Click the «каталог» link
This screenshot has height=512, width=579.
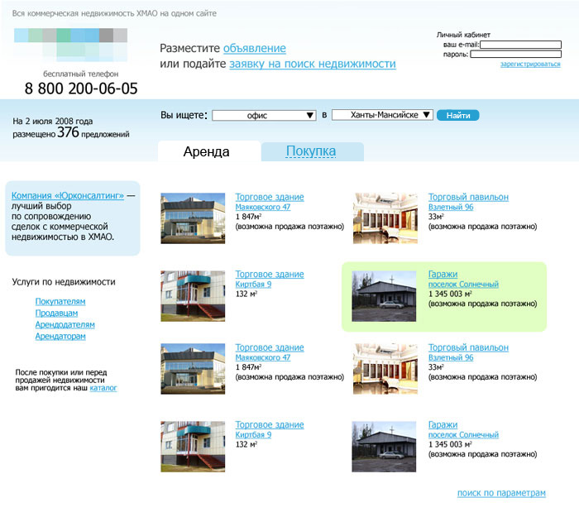(x=103, y=388)
